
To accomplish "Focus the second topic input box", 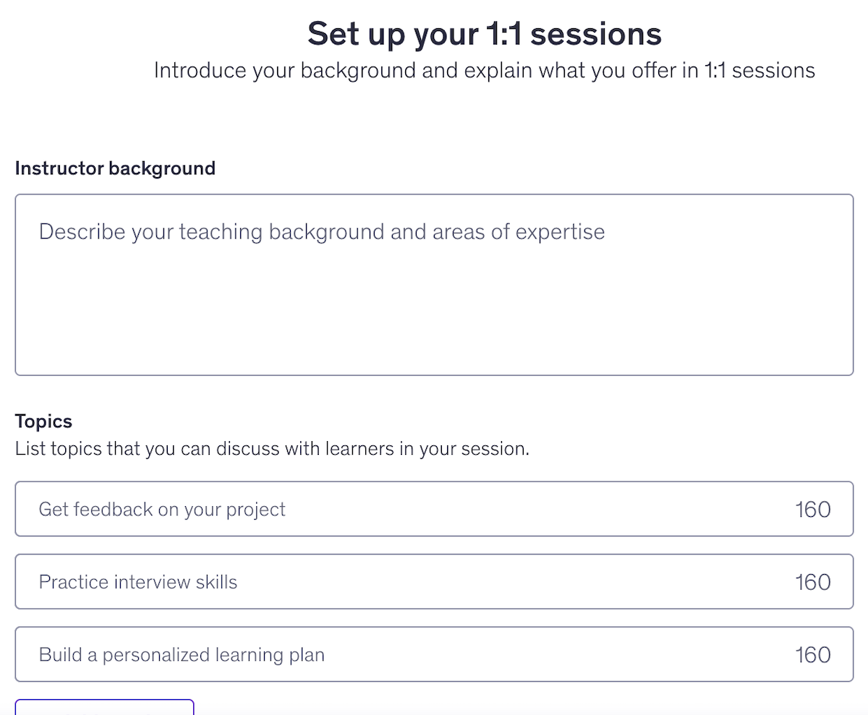I will tap(289, 581).
